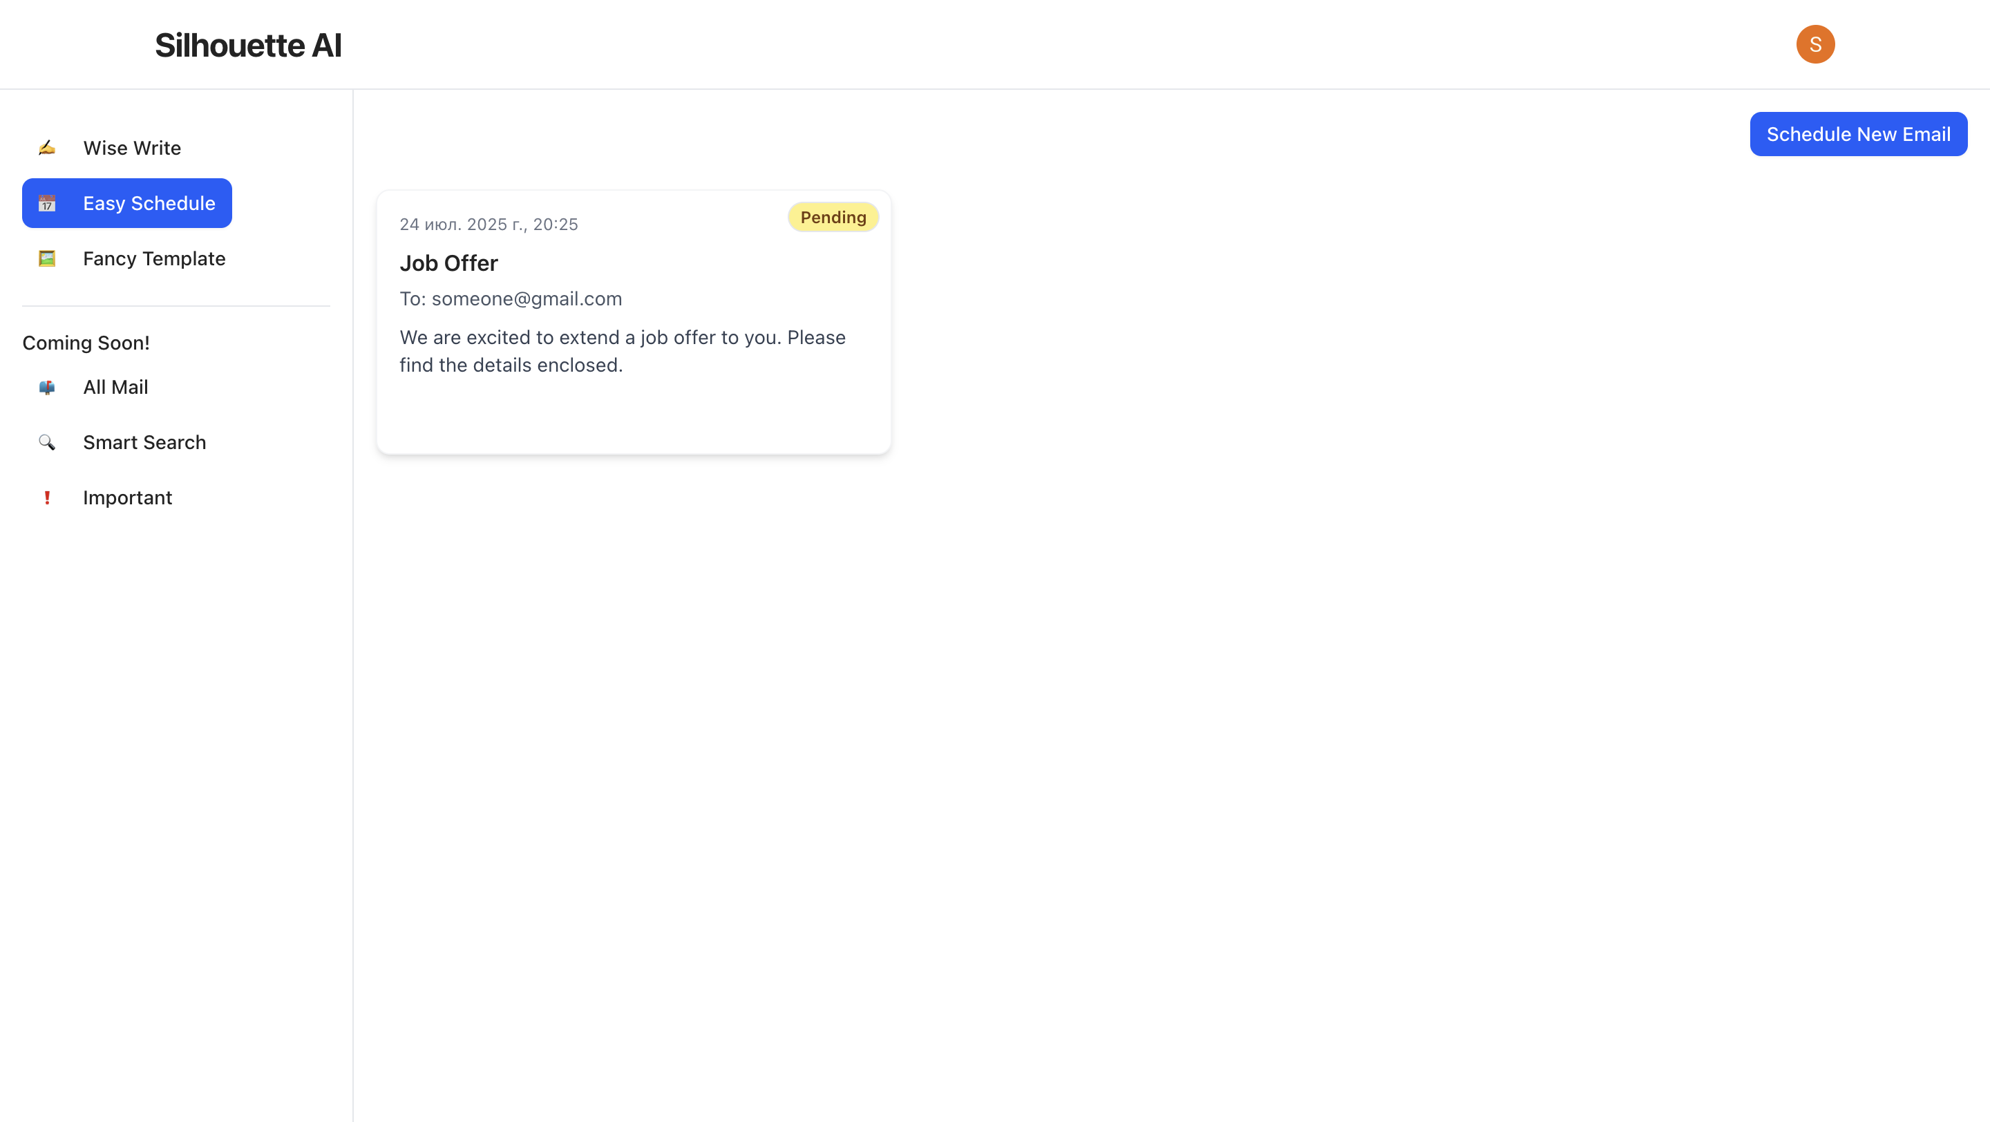Open All Mail in the sidebar
The width and height of the screenshot is (1990, 1122).
(x=116, y=387)
